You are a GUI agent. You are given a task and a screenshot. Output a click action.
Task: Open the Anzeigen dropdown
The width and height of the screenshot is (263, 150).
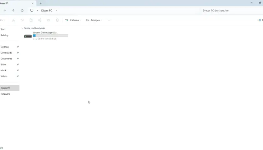(94, 20)
